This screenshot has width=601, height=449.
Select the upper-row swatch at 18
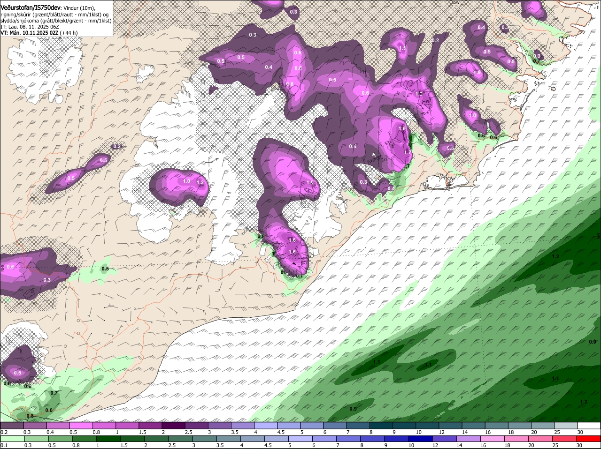(x=520, y=426)
